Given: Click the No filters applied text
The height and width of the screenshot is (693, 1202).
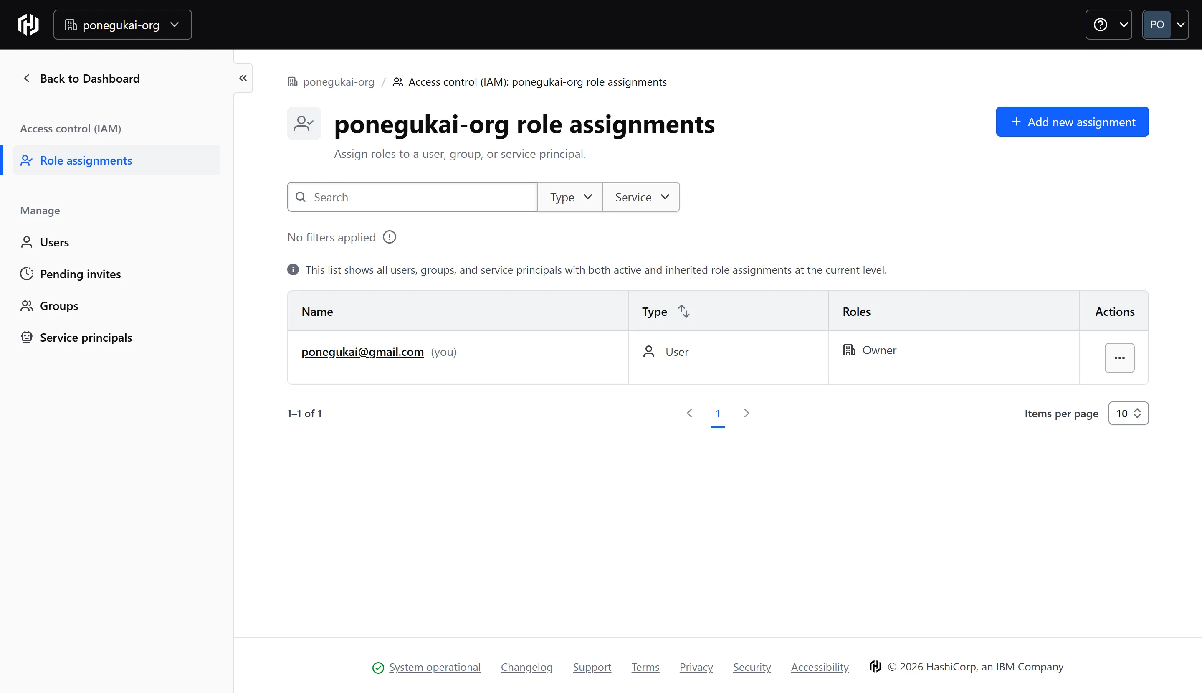Looking at the screenshot, I should (x=331, y=237).
